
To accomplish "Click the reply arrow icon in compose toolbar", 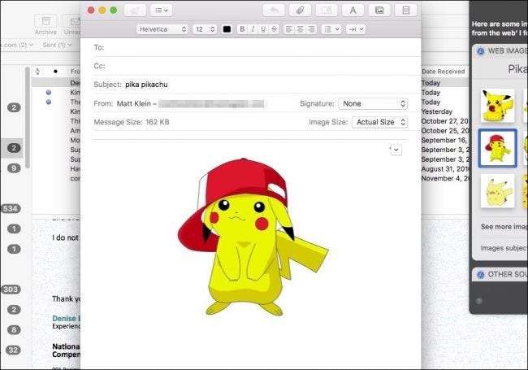I will point(274,10).
